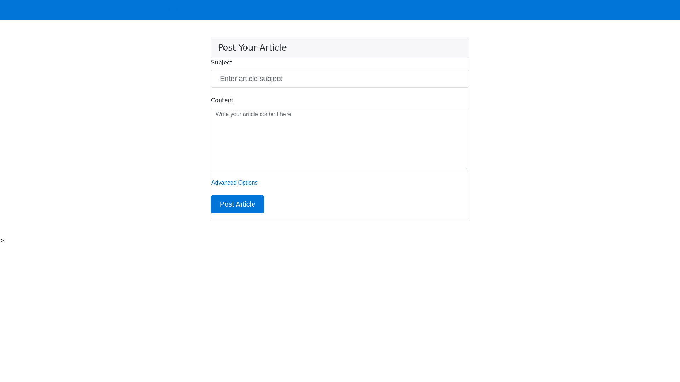
Task: Click white margin right of article card
Action: coord(574,127)
